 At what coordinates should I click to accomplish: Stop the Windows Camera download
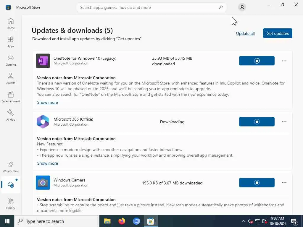point(257,183)
